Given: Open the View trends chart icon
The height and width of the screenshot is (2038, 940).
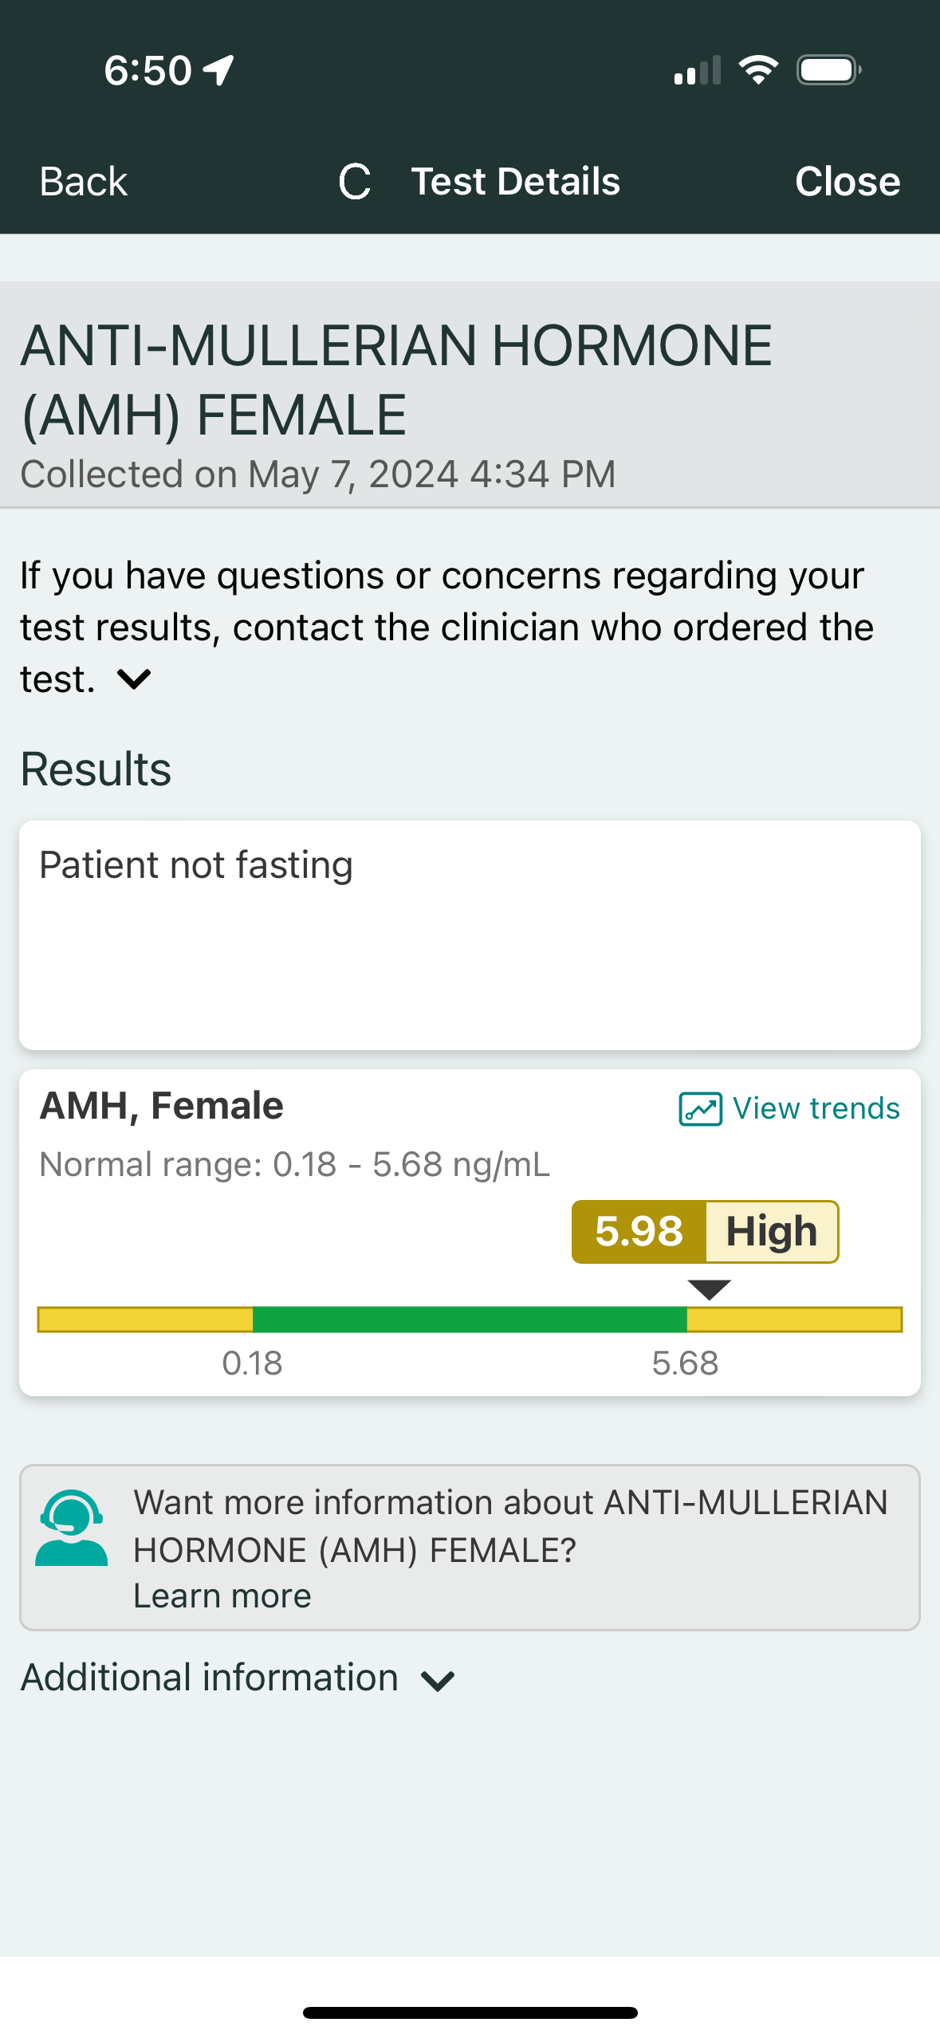Looking at the screenshot, I should (700, 1108).
